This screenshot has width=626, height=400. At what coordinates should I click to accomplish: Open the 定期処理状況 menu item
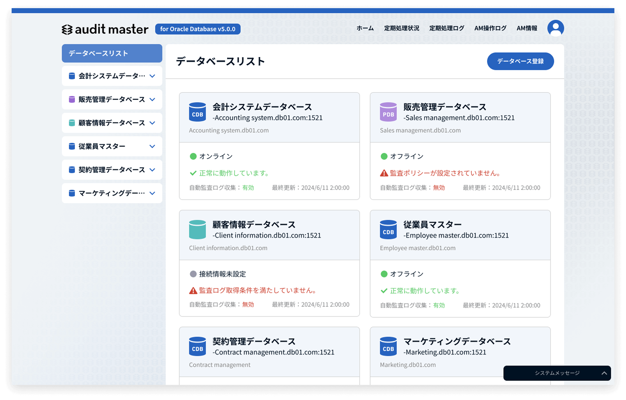tap(401, 28)
